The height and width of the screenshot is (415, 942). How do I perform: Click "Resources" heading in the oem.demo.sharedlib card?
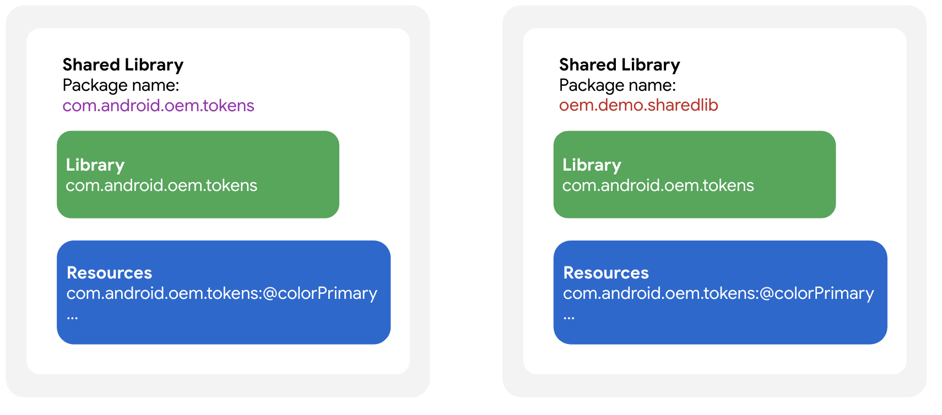coord(606,273)
